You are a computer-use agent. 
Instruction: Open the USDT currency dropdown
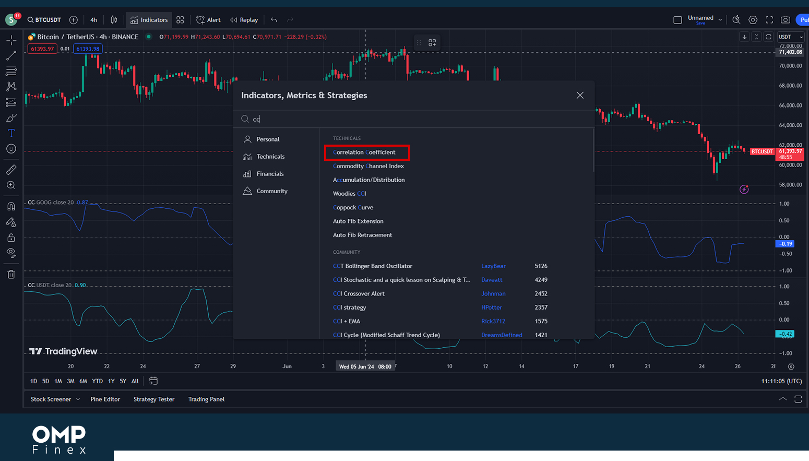pyautogui.click(x=790, y=37)
